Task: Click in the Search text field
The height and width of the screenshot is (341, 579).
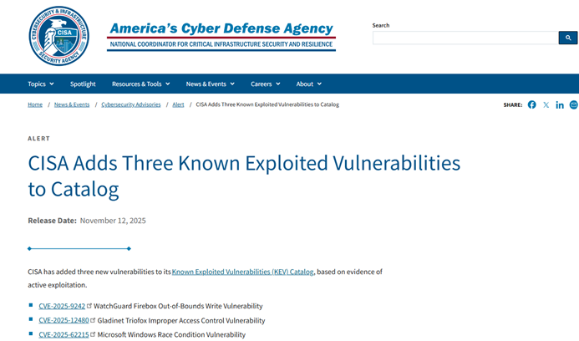Action: 465,38
